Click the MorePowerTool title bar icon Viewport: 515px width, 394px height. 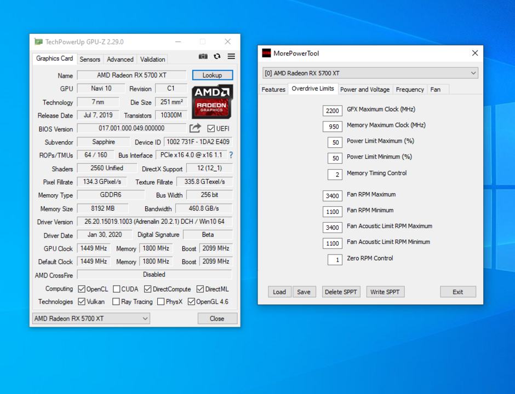pos(266,53)
